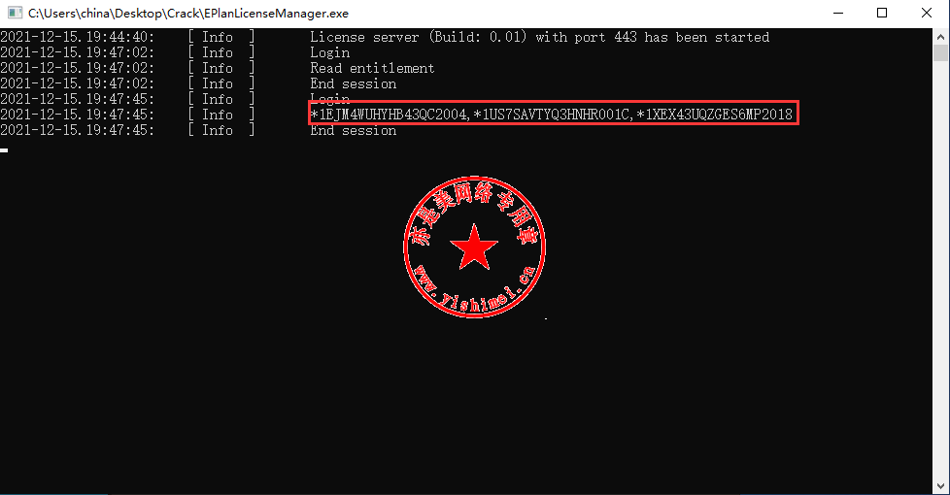The width and height of the screenshot is (950, 495).
Task: Minimize the EPlanLicenseManager console window
Action: pos(838,13)
